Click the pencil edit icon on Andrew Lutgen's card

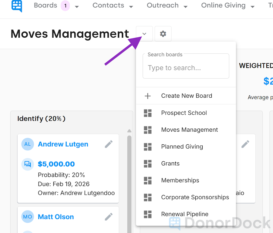pos(109,144)
